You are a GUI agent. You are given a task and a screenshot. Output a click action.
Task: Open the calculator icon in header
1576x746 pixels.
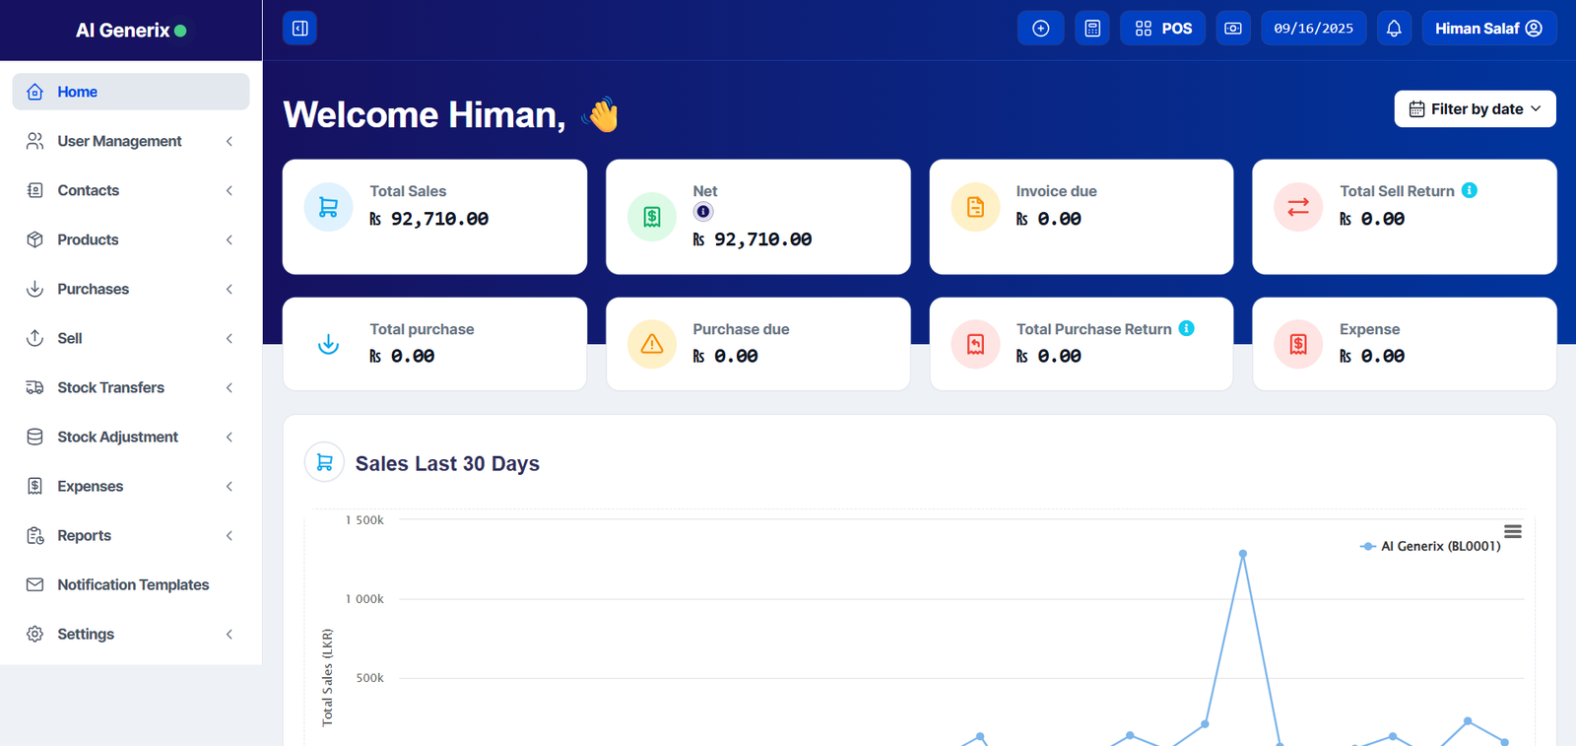(x=1092, y=29)
